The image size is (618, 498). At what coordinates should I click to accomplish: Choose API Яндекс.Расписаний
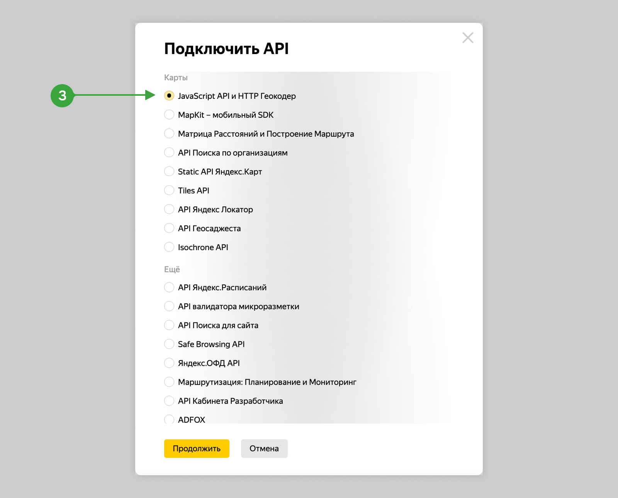click(x=169, y=287)
